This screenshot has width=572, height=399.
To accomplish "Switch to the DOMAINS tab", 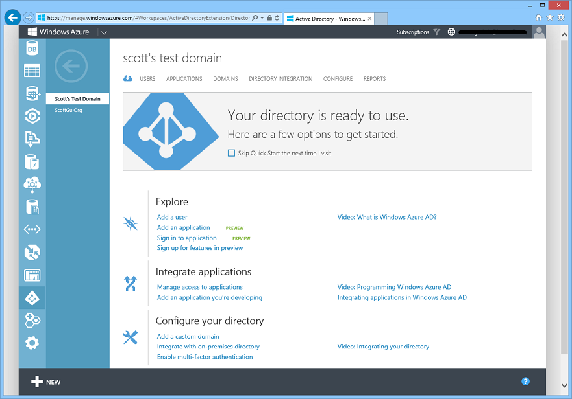I will (225, 78).
